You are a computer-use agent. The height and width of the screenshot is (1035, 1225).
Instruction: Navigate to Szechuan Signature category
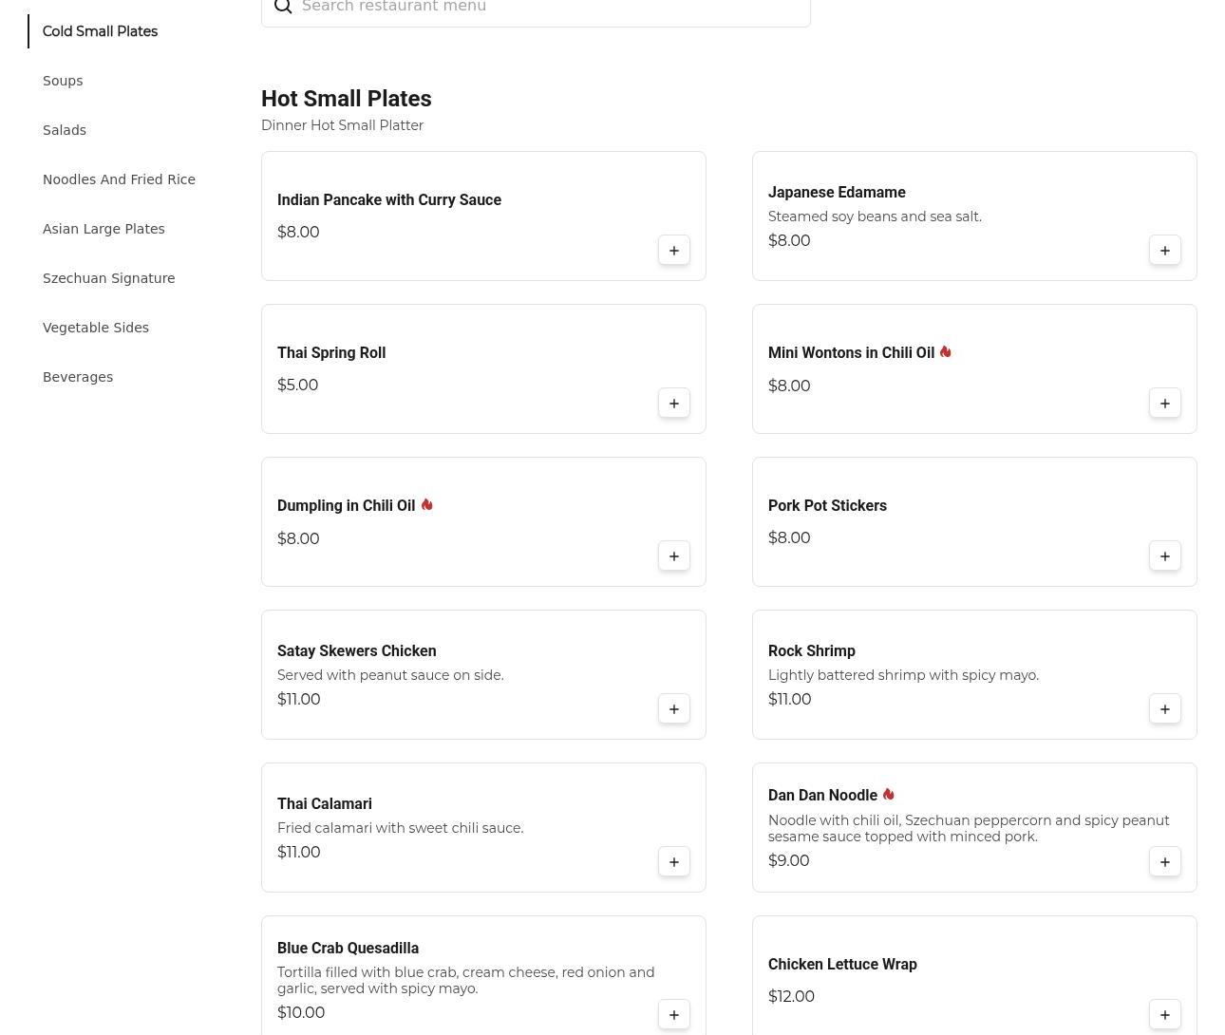108,278
